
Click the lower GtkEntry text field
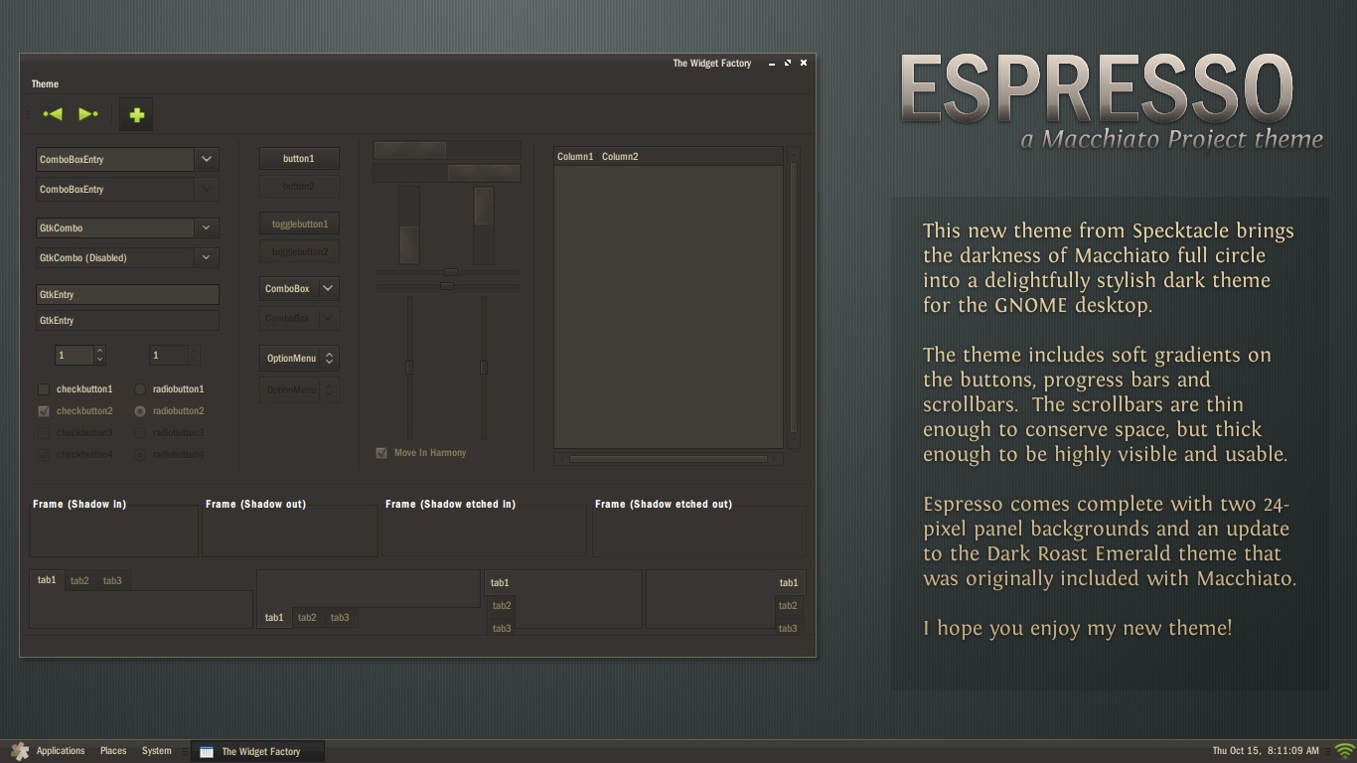pos(127,320)
